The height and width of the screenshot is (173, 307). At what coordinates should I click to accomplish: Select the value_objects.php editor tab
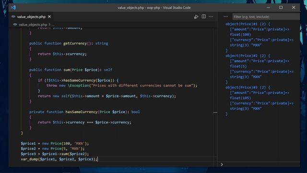point(31,17)
